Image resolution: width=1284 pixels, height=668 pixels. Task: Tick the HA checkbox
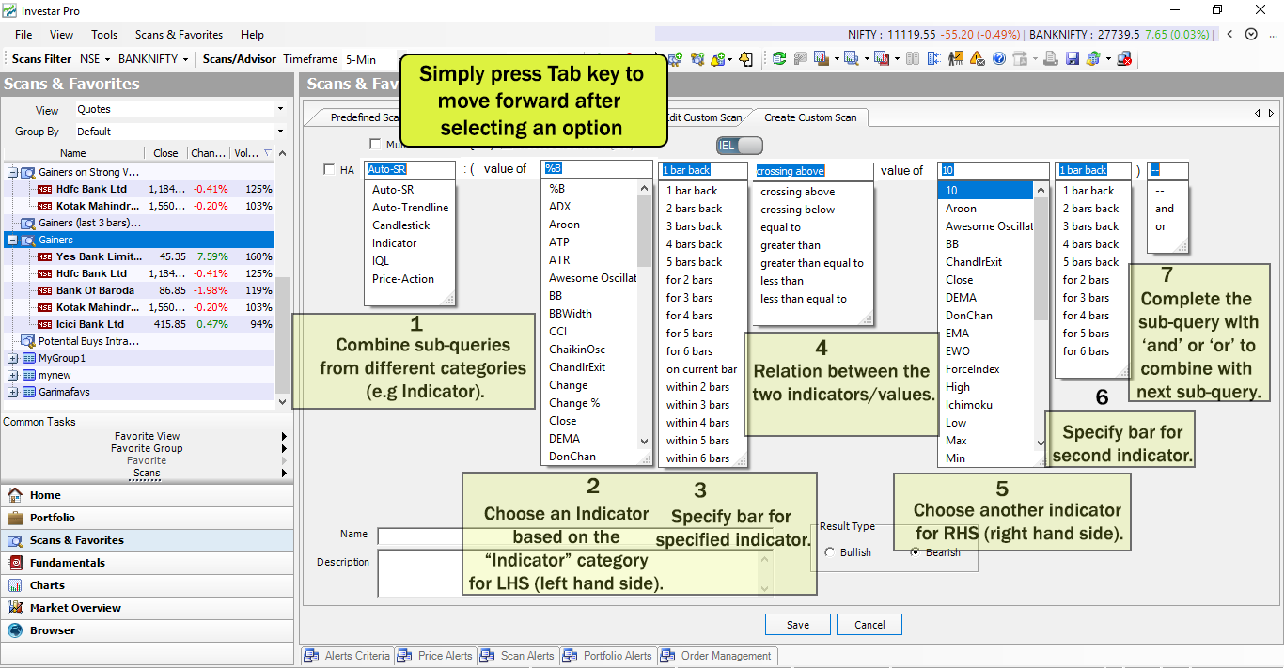(328, 170)
